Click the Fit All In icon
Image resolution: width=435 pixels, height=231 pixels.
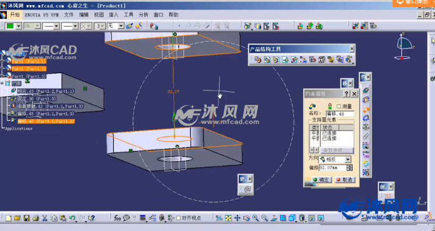[228, 218]
